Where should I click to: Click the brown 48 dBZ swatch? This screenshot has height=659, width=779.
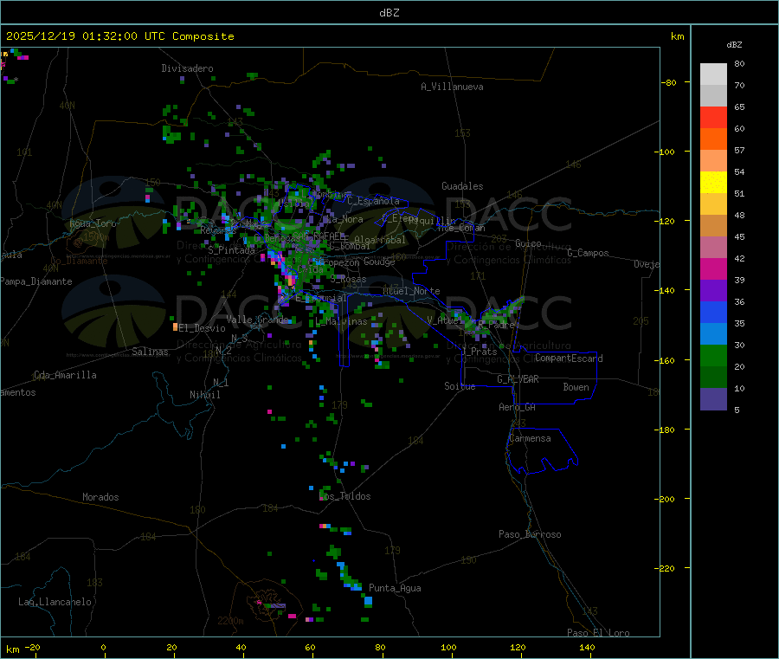pos(713,225)
